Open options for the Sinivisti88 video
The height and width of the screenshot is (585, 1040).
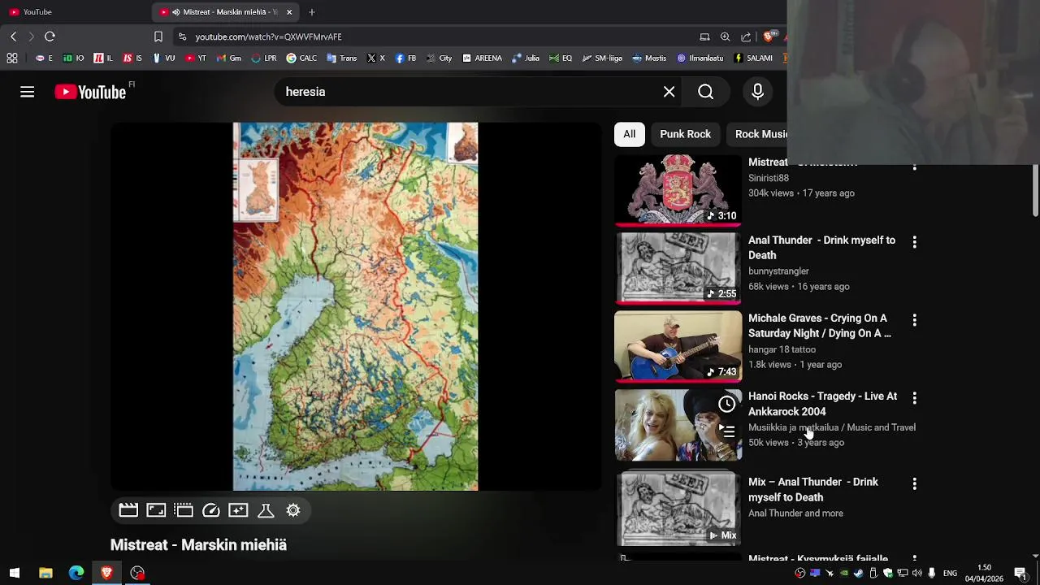pyautogui.click(x=915, y=166)
